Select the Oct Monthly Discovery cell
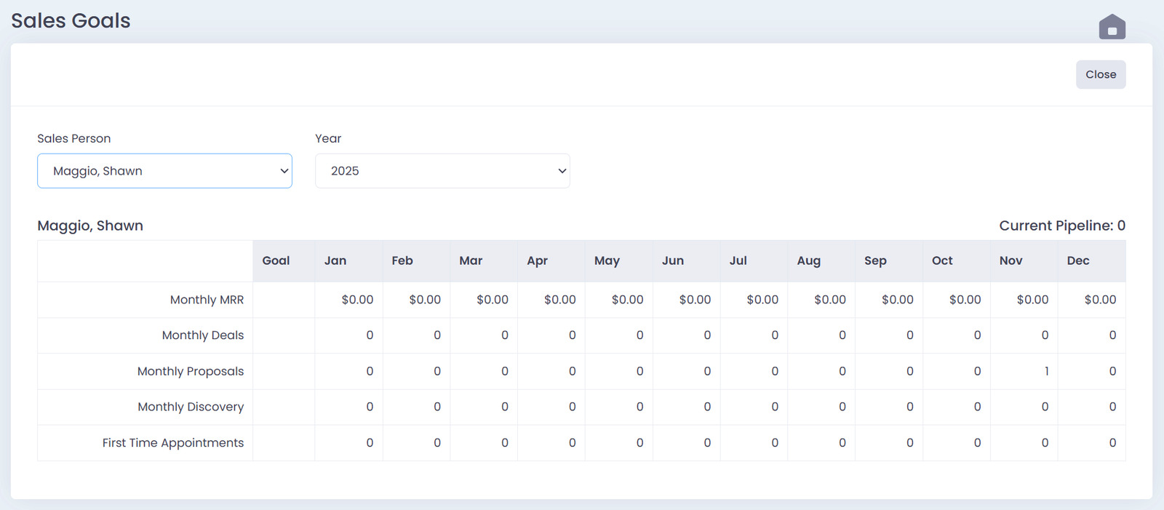 click(x=957, y=407)
